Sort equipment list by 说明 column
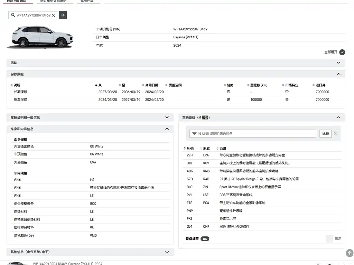The image size is (354, 265). (x=221, y=149)
